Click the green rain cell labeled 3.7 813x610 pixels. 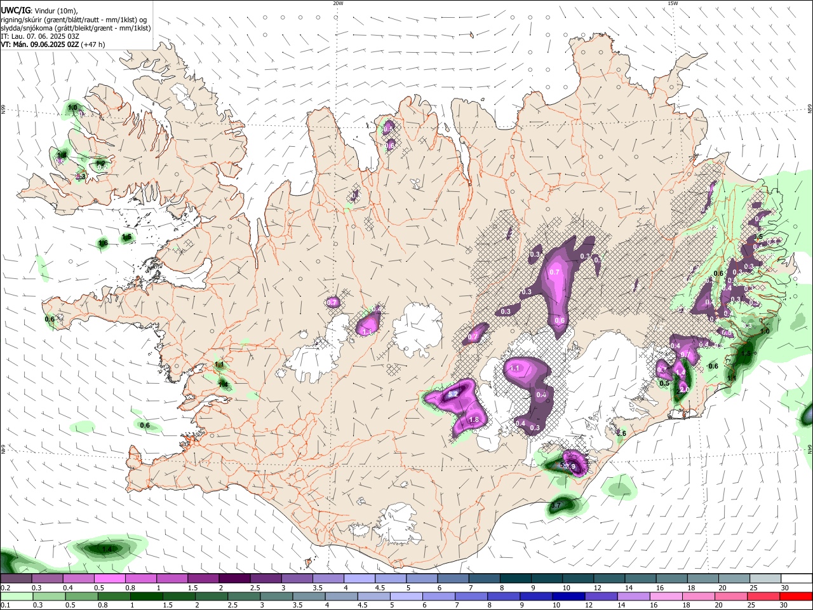(x=562, y=505)
